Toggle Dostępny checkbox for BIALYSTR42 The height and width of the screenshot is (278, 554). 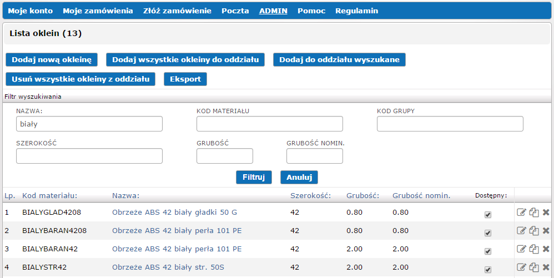488,270
